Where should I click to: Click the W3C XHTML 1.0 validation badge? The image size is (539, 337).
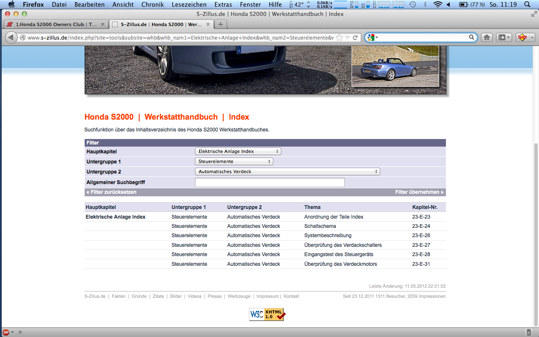[x=267, y=314]
